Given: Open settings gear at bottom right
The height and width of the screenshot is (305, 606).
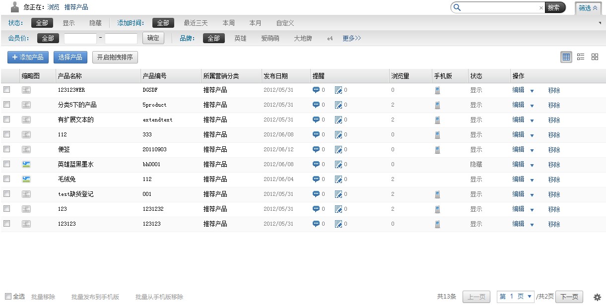Looking at the screenshot, I should (x=597, y=297).
